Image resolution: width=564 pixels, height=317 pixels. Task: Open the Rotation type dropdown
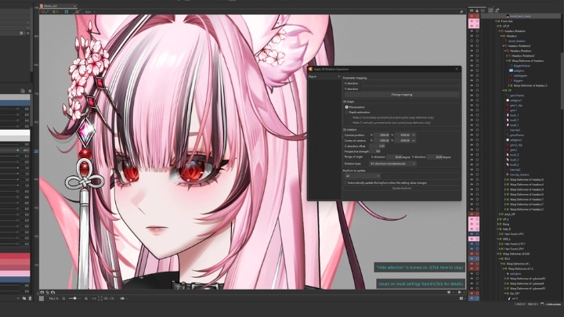click(392, 164)
